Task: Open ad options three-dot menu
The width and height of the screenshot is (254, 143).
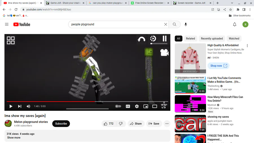Action: coord(247,45)
